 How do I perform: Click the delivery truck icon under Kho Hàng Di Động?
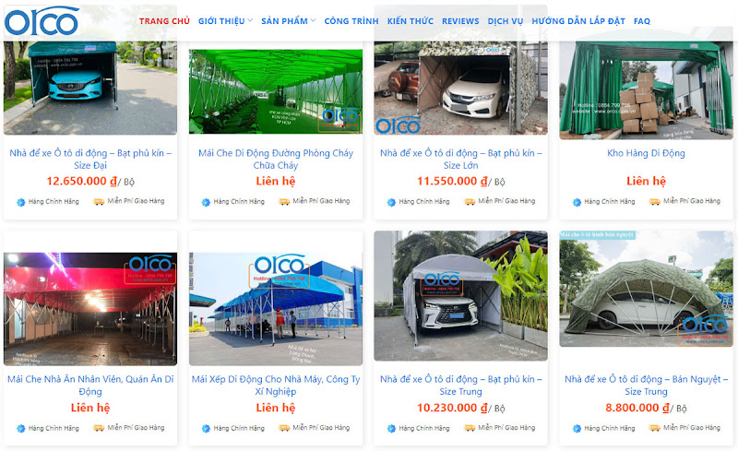point(655,201)
